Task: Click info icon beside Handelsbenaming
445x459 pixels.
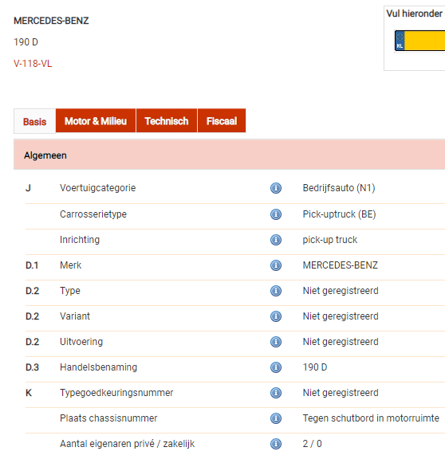Action: click(x=276, y=367)
